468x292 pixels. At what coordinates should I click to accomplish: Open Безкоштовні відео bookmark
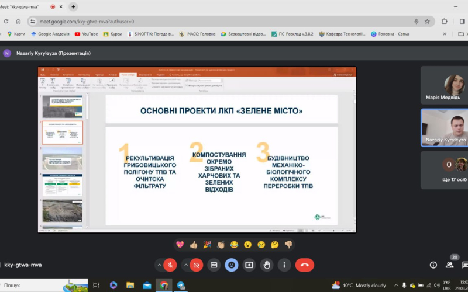243,34
